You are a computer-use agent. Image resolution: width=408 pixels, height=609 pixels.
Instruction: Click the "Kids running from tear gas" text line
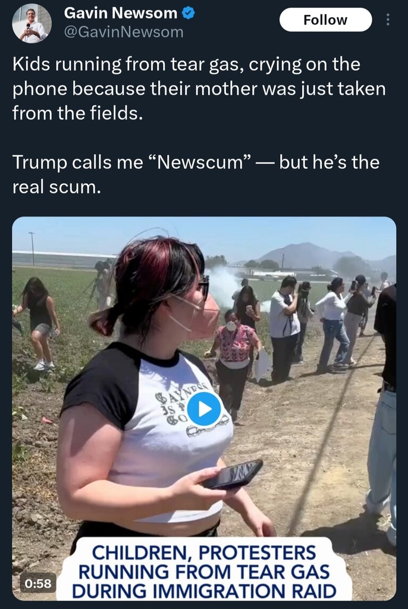[x=186, y=64]
